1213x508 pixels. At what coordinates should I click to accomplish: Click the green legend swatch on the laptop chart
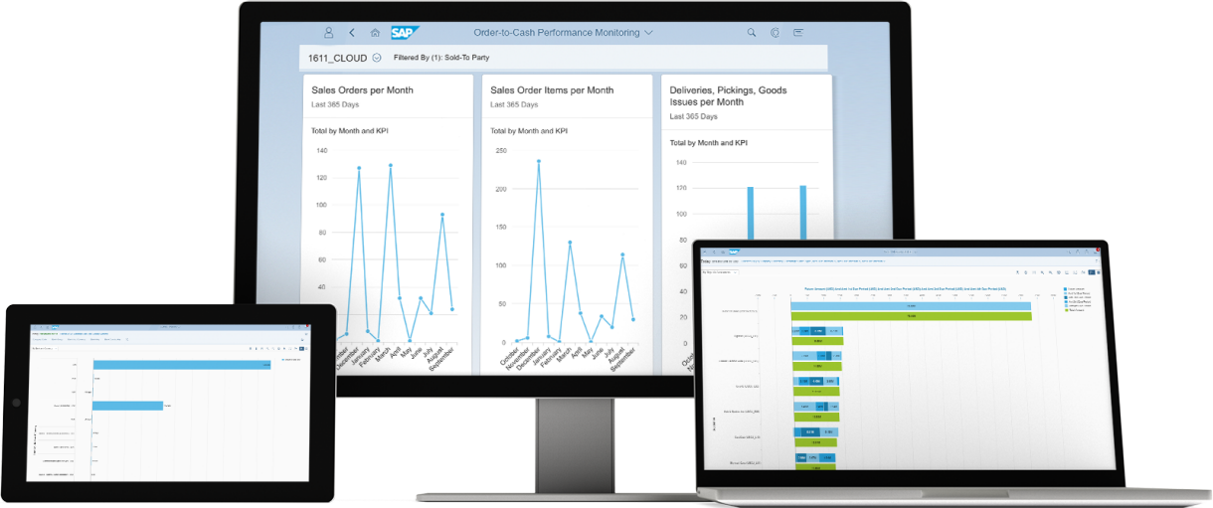[1065, 310]
